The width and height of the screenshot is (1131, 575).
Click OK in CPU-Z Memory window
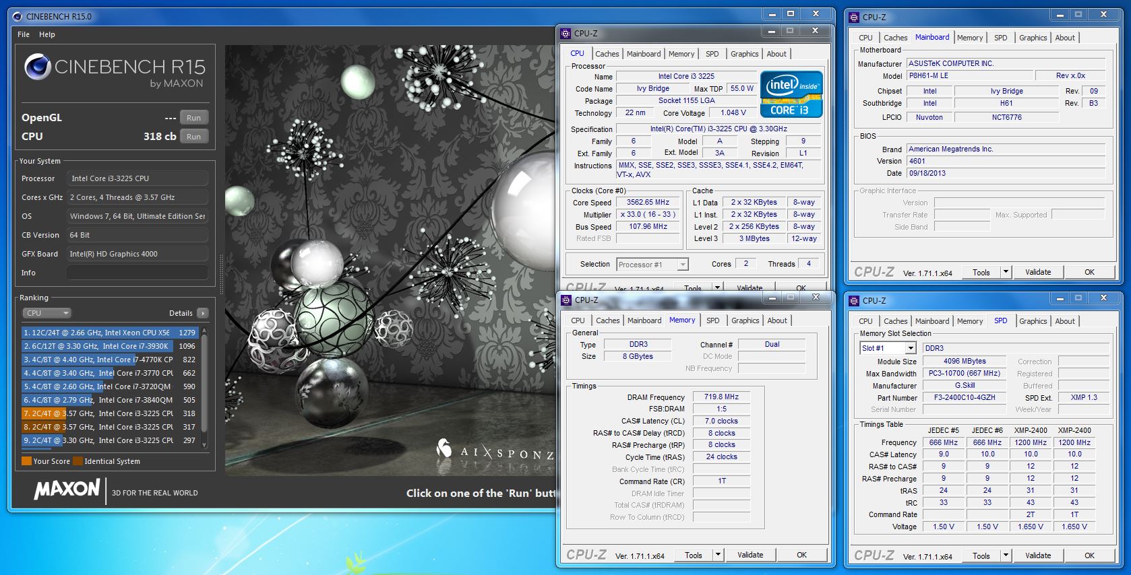click(x=801, y=555)
